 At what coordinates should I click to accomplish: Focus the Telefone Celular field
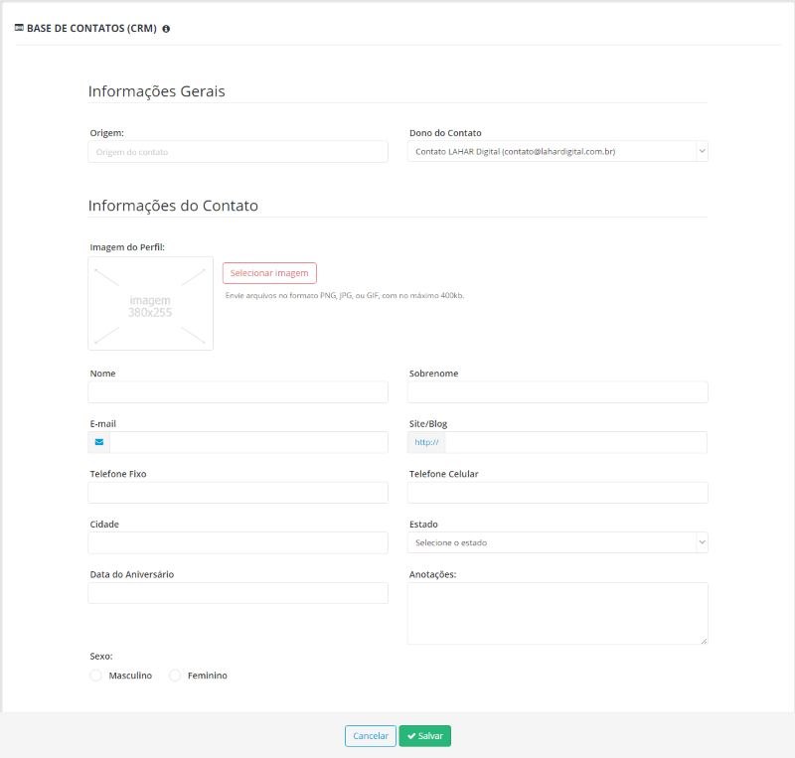pyautogui.click(x=557, y=493)
